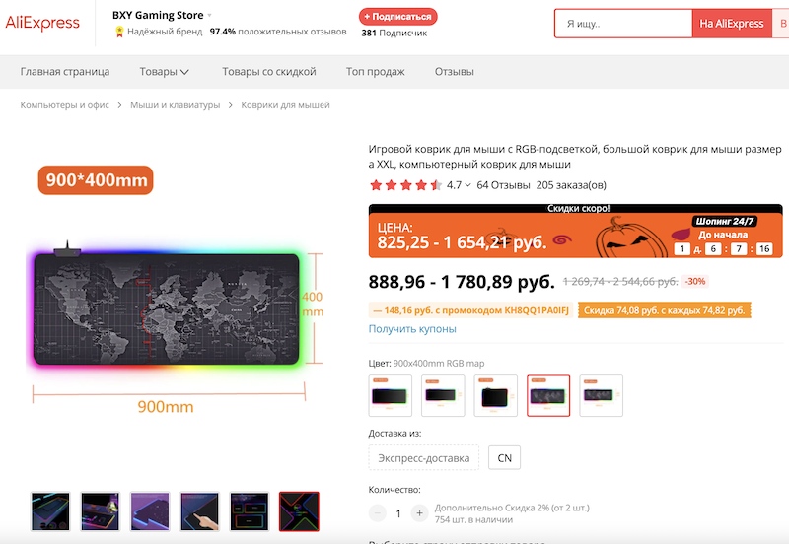Decrease quantity with the minus button
This screenshot has height=544, width=789.
(x=378, y=512)
